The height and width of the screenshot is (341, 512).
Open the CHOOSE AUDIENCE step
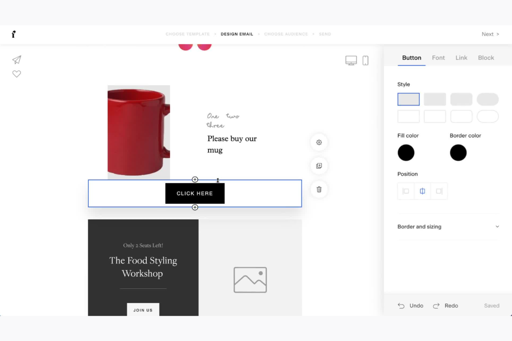(x=286, y=34)
